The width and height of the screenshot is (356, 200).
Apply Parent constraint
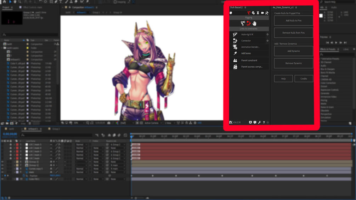coord(249,60)
